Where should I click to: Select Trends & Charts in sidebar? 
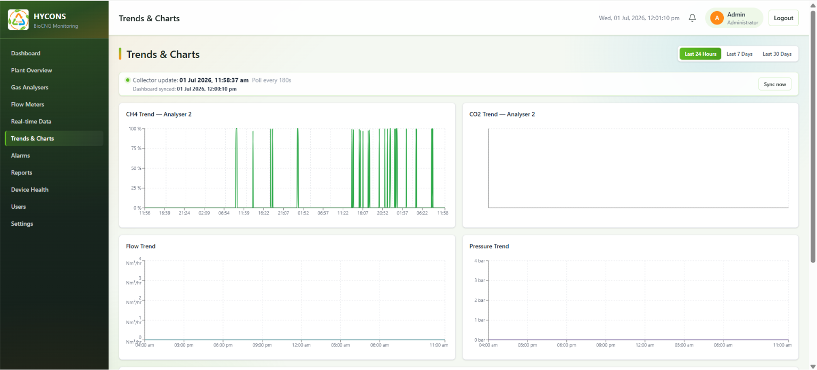coord(54,138)
